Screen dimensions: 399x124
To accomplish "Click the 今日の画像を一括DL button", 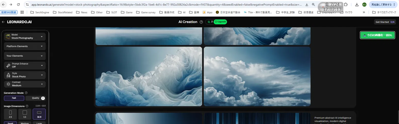I will tap(378, 35).
